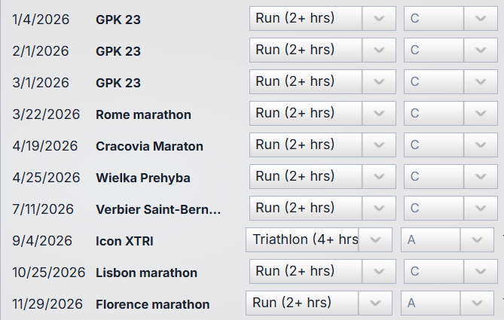Open event type dropdown for Cracovia Maraton

(378, 145)
